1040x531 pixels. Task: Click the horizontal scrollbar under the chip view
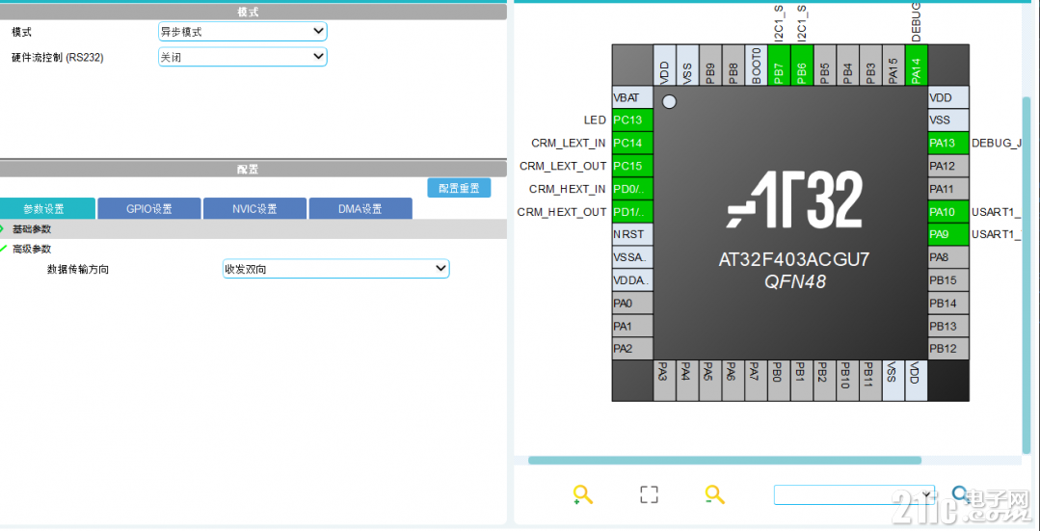point(724,460)
